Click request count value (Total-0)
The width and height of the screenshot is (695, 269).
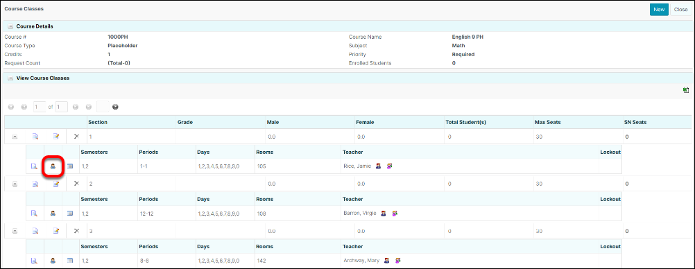click(119, 63)
